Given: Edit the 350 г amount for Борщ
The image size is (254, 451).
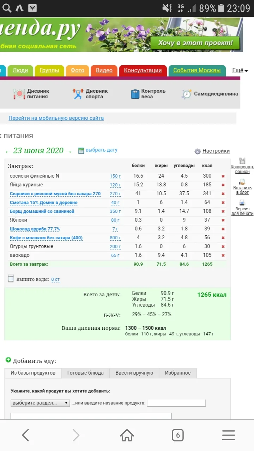Looking at the screenshot, I should pyautogui.click(x=115, y=211).
